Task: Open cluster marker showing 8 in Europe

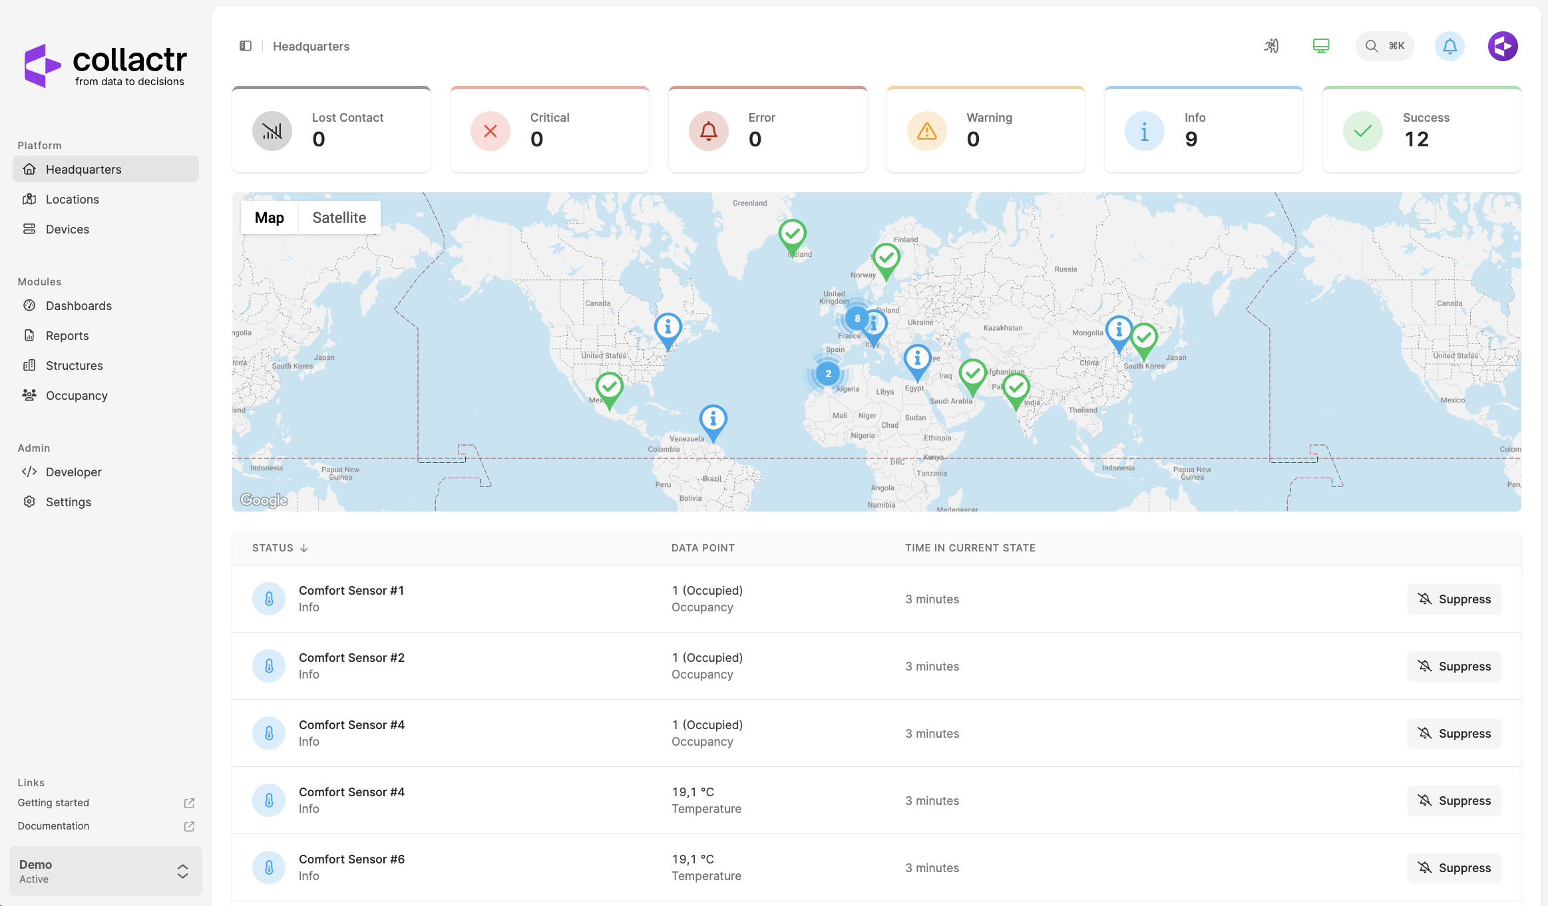Action: point(857,319)
